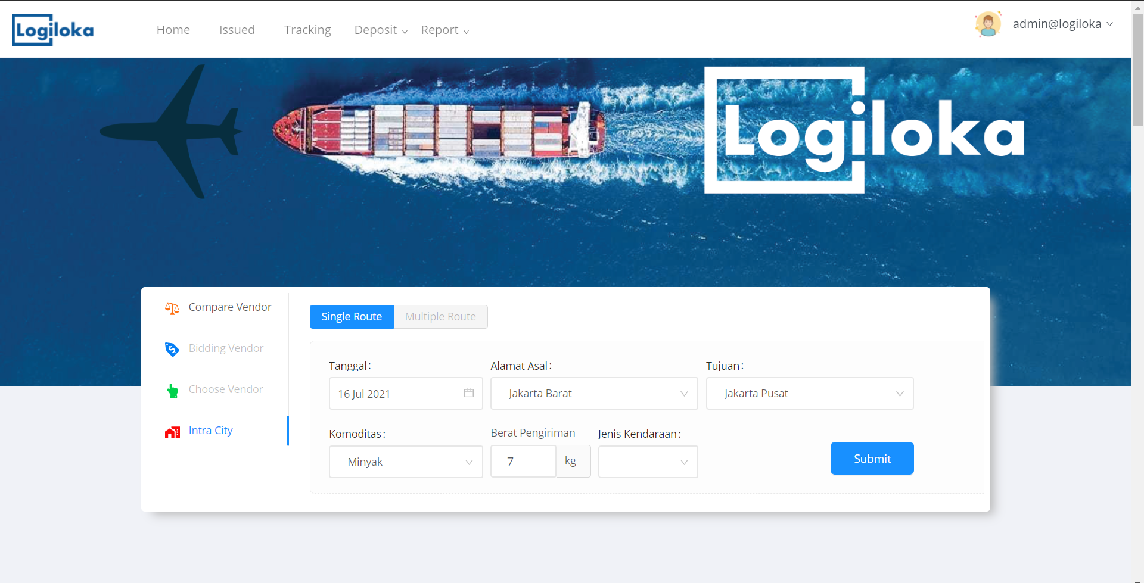Click the "Alamat Asal:" field label
The image size is (1144, 583).
pos(521,366)
